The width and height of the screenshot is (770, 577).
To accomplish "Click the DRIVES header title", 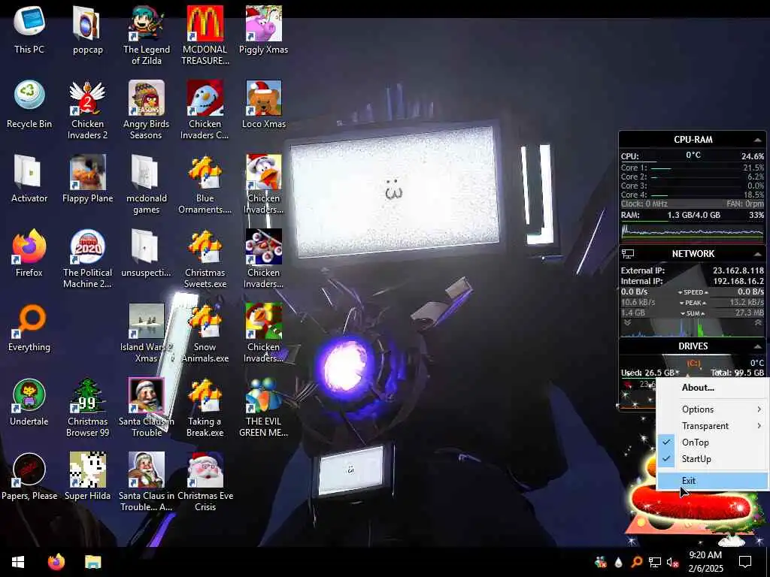I will [693, 346].
